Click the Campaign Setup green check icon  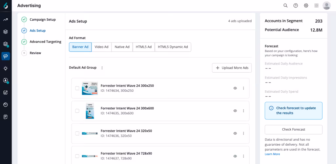(x=24, y=20)
